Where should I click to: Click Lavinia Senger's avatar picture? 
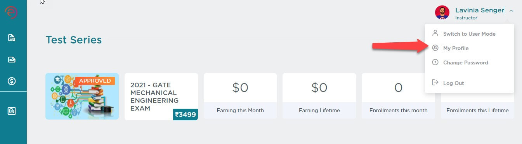pyautogui.click(x=442, y=13)
